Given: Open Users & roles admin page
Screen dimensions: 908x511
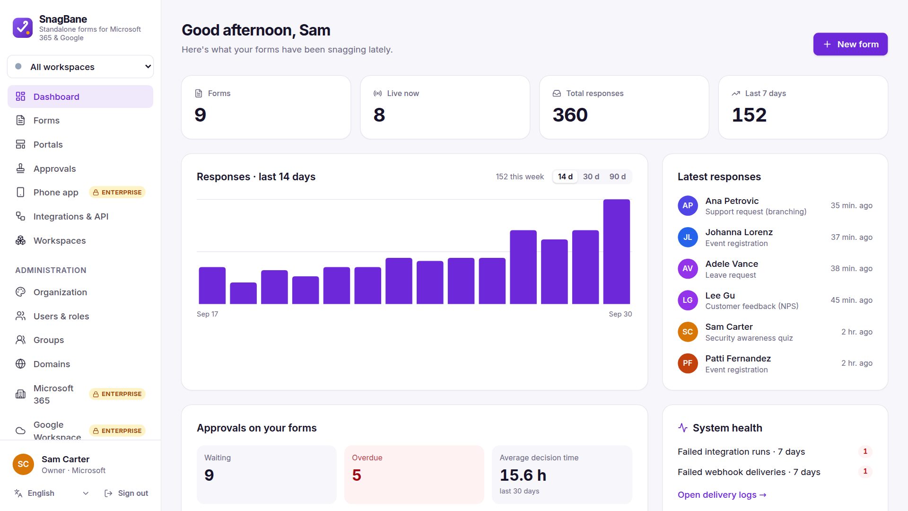Looking at the screenshot, I should [x=80, y=316].
